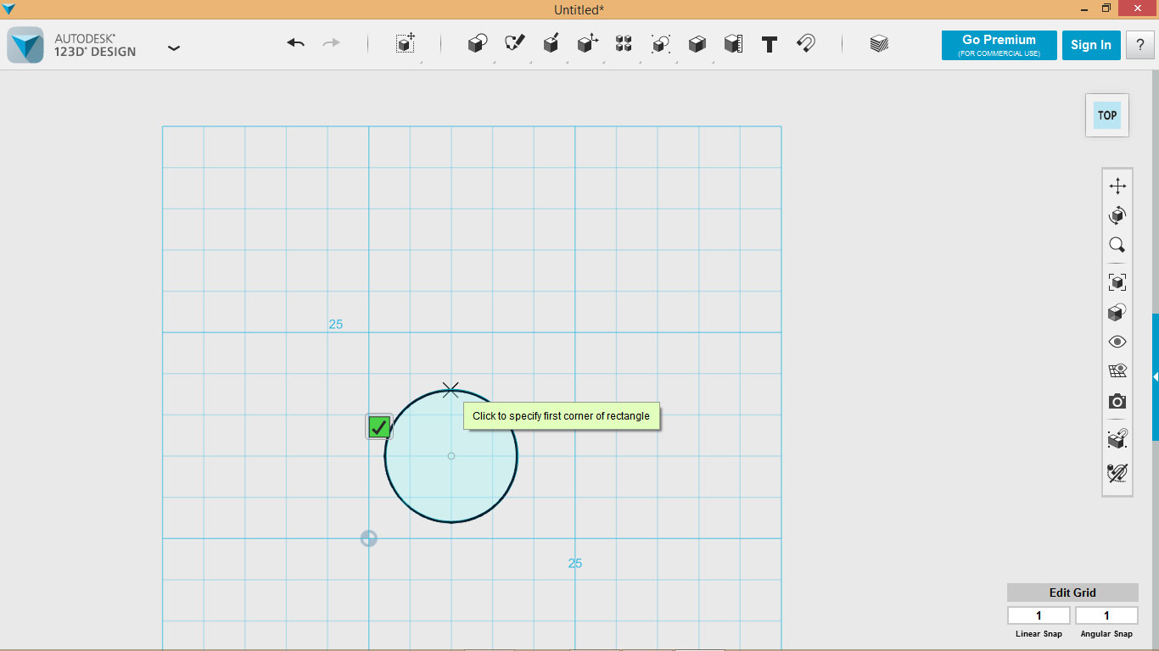
Task: Click the camera snapshot icon
Action: (1117, 401)
